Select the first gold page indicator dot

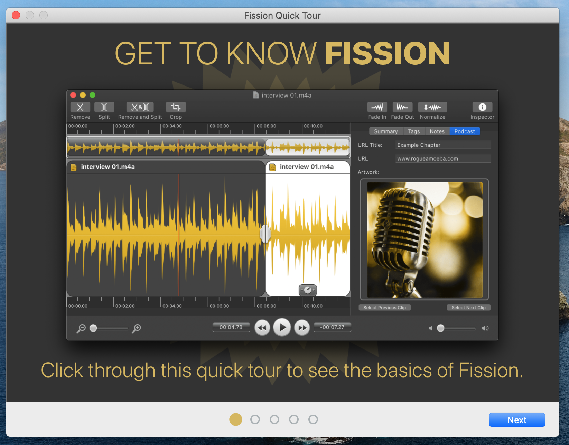[x=236, y=419]
